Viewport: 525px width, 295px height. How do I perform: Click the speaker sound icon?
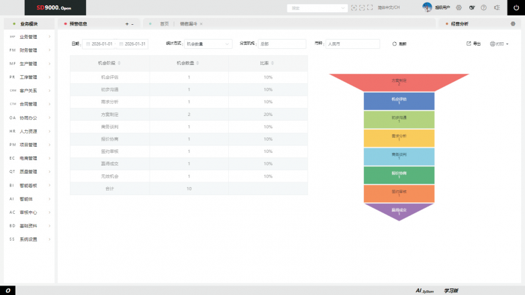(497, 7)
